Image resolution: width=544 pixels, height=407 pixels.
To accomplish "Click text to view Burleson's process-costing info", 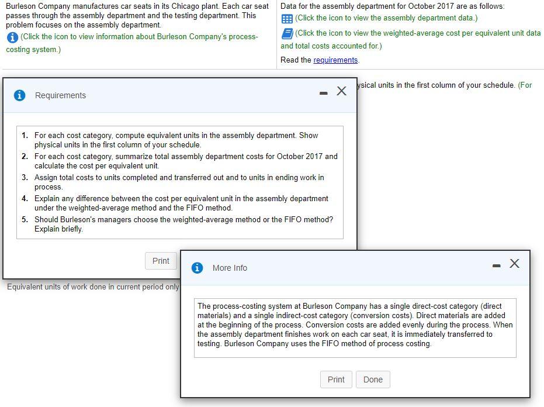I will (132, 43).
